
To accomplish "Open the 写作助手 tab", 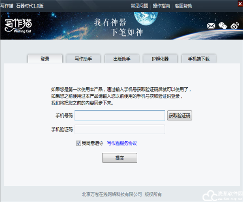I will [83, 59].
